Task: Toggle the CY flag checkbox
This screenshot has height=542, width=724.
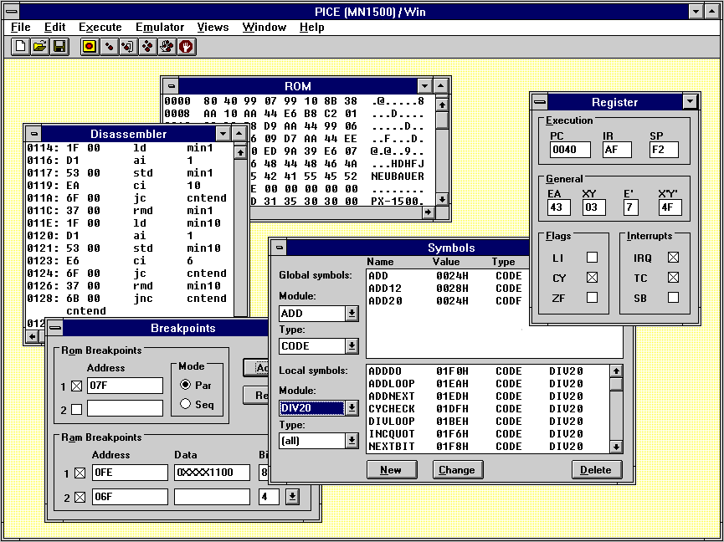Action: coord(592,278)
